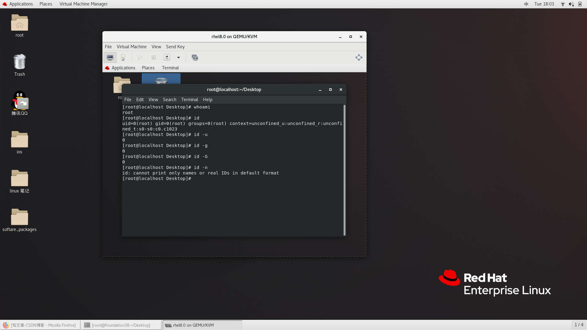Screen dimensions: 587x330
Task: Click the VM shutdown power button
Action: click(x=167, y=57)
